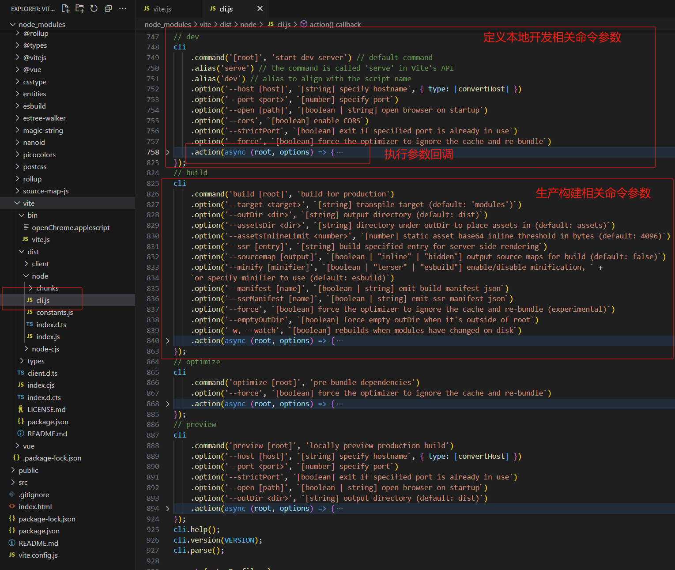Open constants.js in the tree
Screen dimensions: 675x570
point(68,312)
